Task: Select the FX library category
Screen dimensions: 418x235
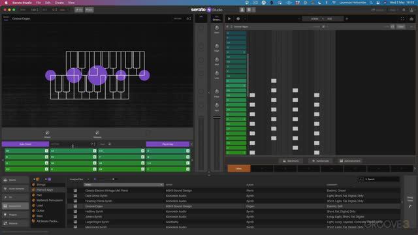Action: (x=15, y=197)
